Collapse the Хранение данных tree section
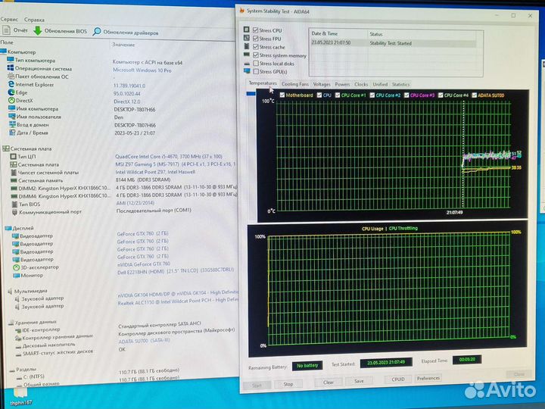The image size is (545, 409). (11, 323)
